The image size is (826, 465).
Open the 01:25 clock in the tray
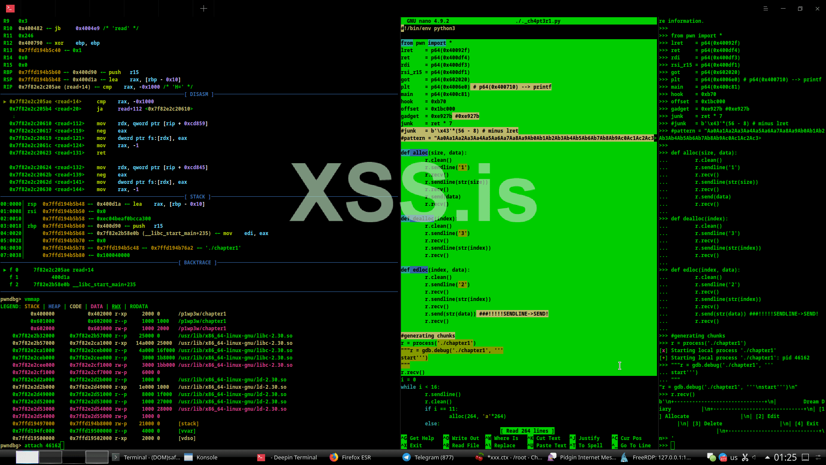(785, 457)
